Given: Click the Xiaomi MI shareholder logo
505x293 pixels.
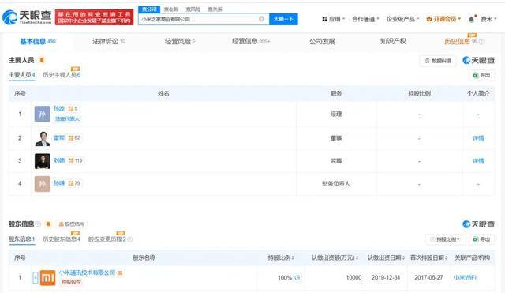Looking at the screenshot, I should point(47,277).
